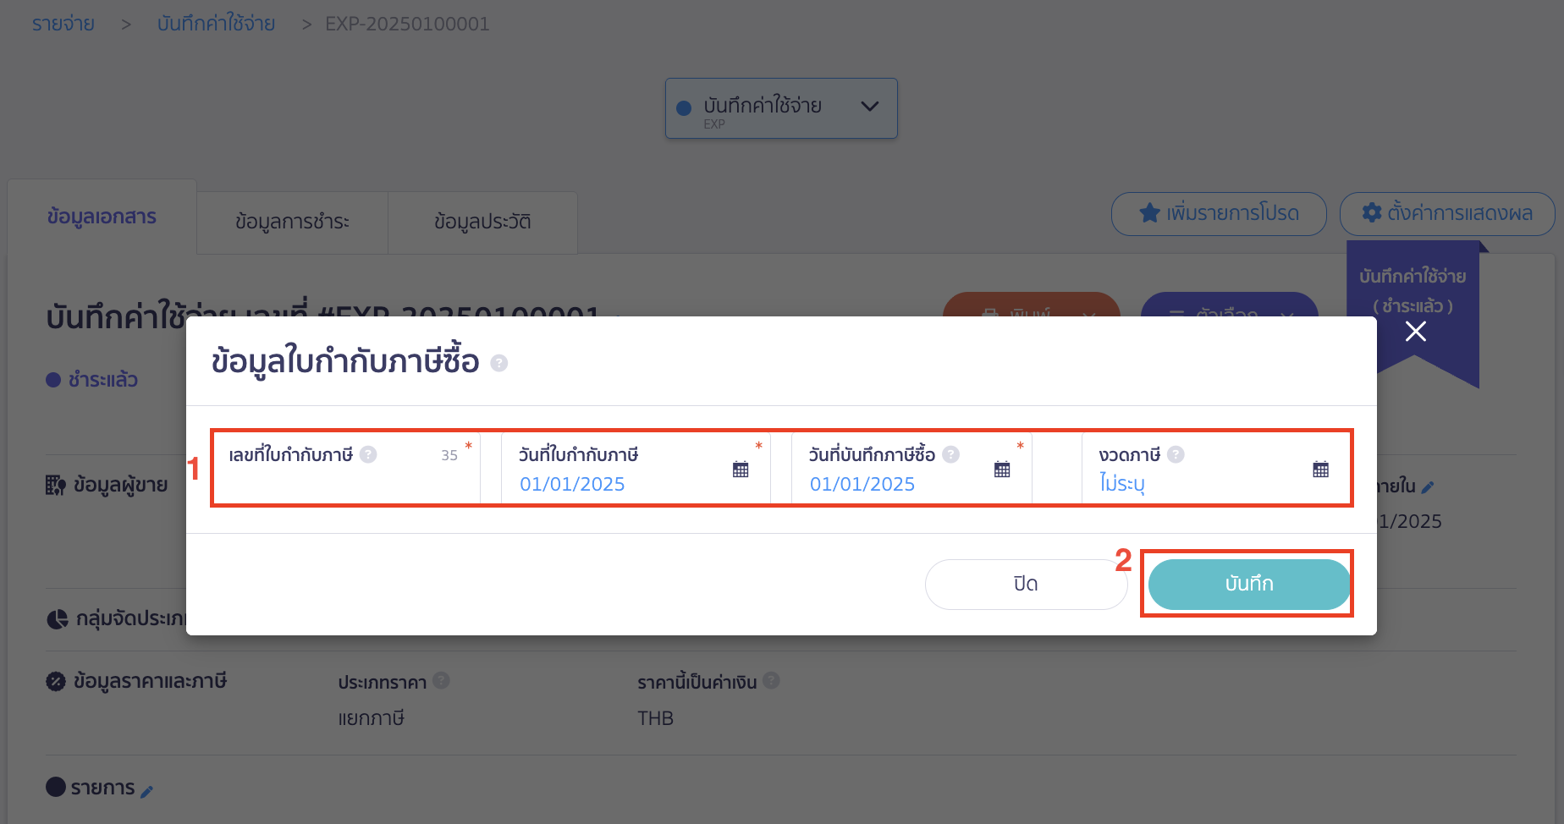This screenshot has width=1564, height=824.
Task: Open the รายจ่าย breadcrumb link
Action: click(63, 23)
